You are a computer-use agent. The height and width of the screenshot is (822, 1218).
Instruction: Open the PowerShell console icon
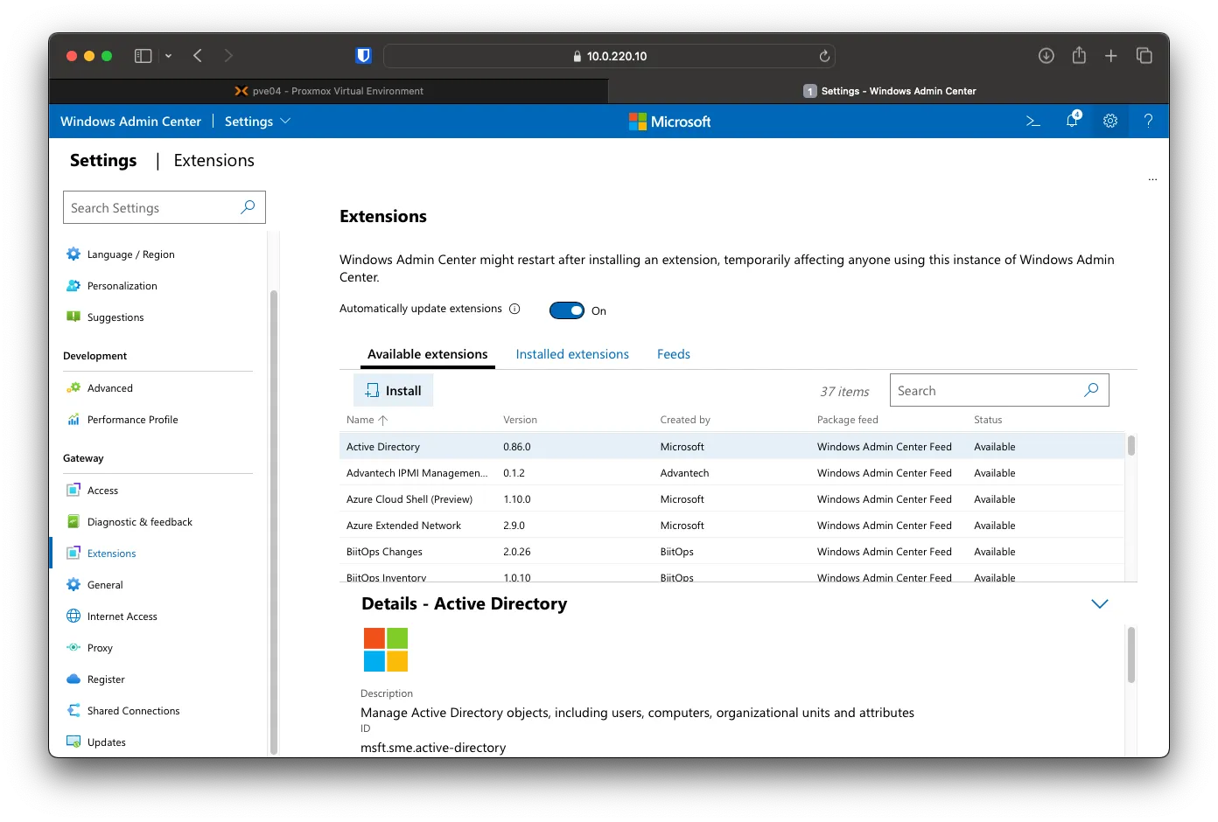pos(1032,122)
